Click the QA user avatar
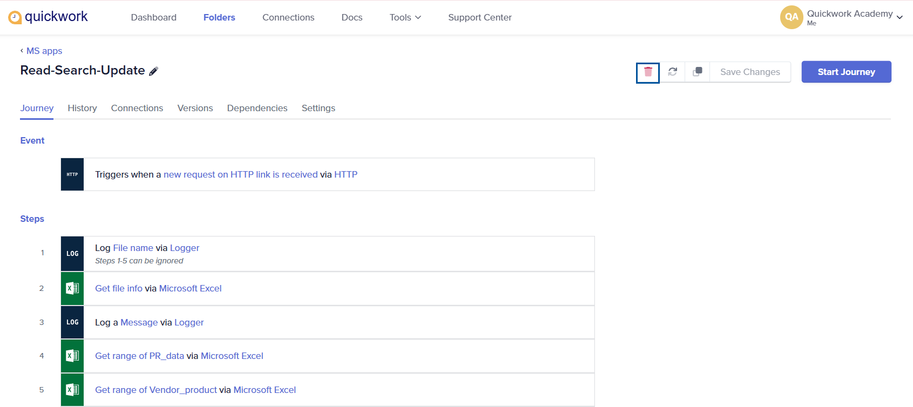The width and height of the screenshot is (913, 407). point(792,17)
